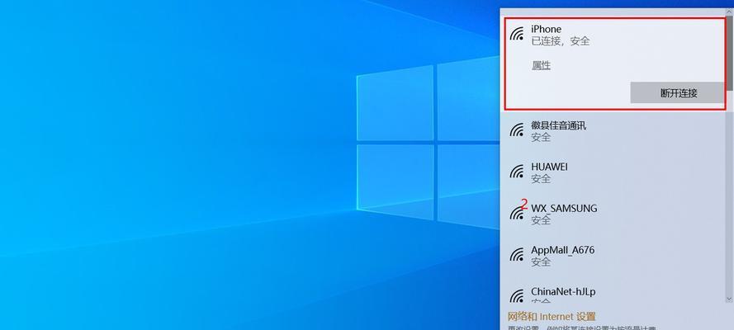This screenshot has width=734, height=330.
Task: Click 安全 label under AppMall_A676 network
Action: point(541,262)
